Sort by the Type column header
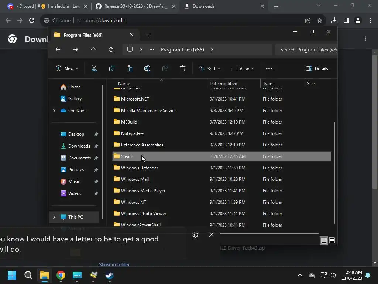This screenshot has width=378, height=284. (282, 84)
